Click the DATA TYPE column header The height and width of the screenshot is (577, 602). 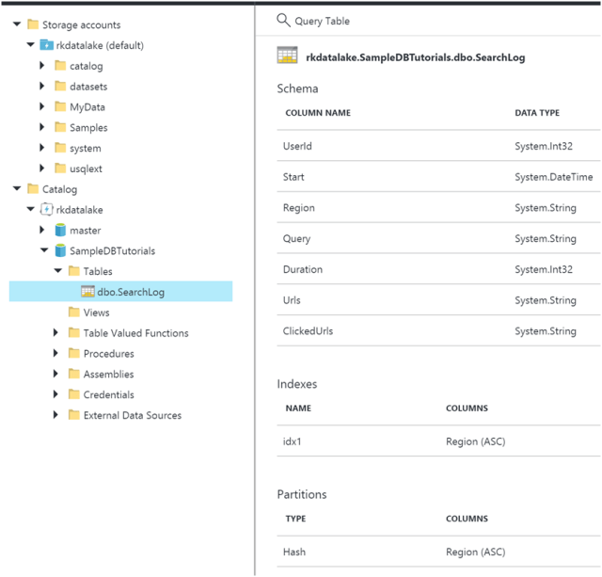537,113
